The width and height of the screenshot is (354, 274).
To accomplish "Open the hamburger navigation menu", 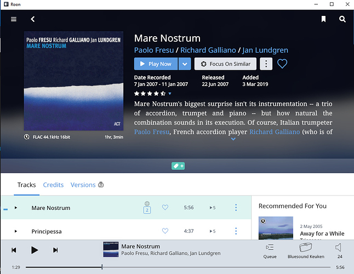I will [x=14, y=19].
